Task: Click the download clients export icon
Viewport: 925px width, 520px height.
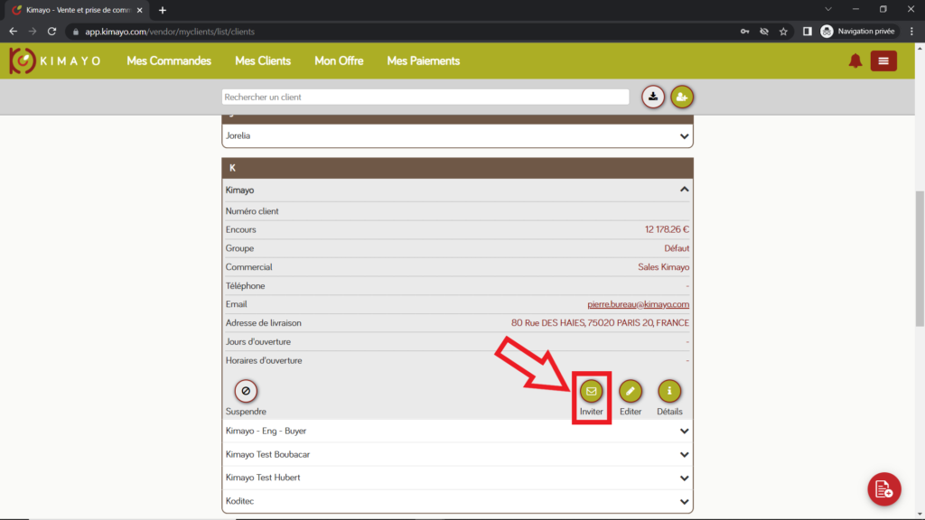Action: 653,97
